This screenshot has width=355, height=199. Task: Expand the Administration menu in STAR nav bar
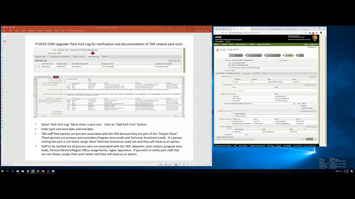242,44
